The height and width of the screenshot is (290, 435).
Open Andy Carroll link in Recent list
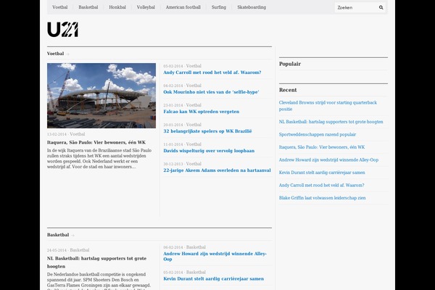click(x=321, y=185)
